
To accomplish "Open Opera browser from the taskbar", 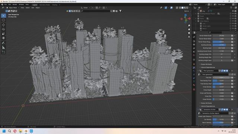I will click(15, 131).
